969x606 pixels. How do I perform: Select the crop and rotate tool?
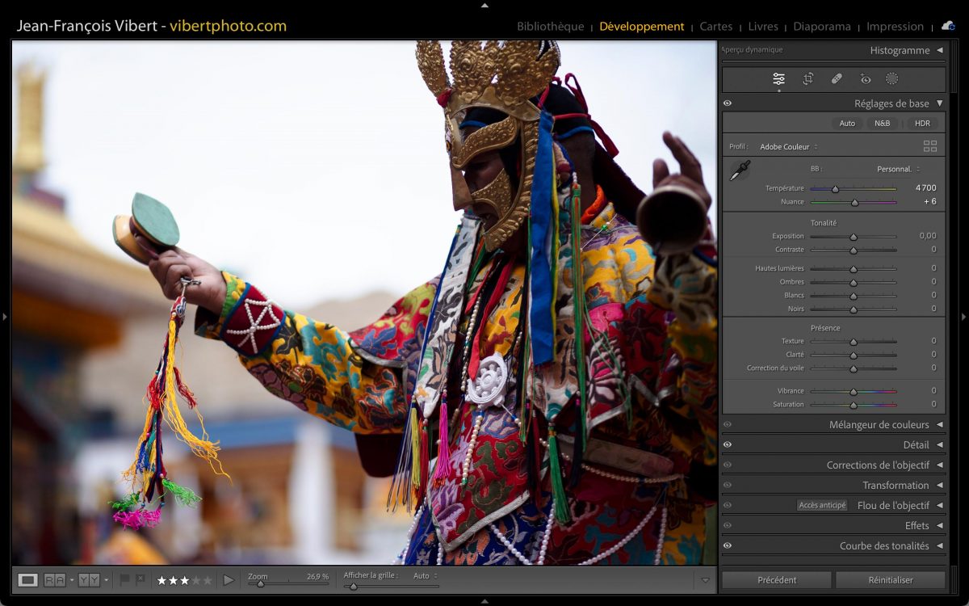click(x=807, y=78)
